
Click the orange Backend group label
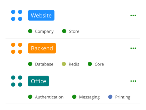pyautogui.click(x=42, y=48)
